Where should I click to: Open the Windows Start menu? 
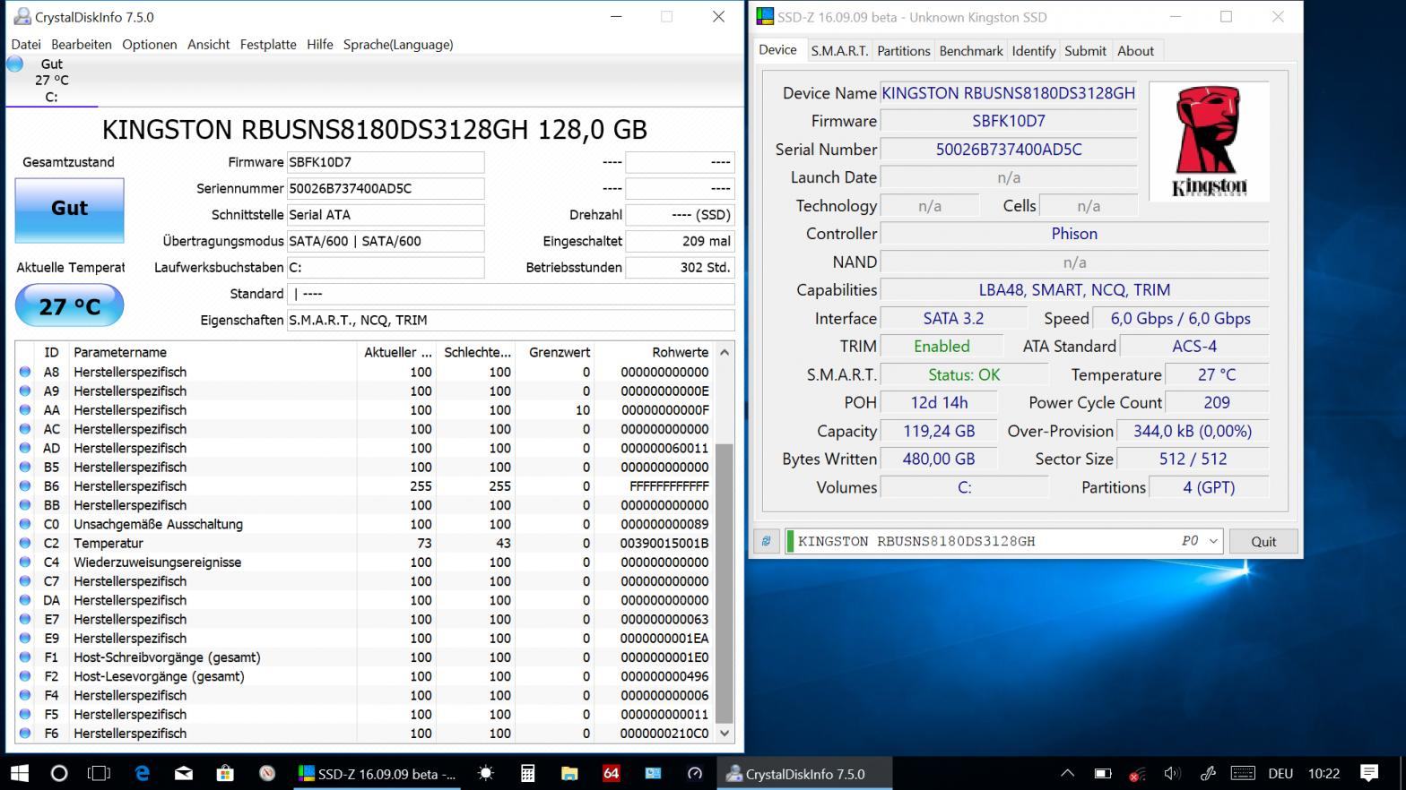pos(19,773)
